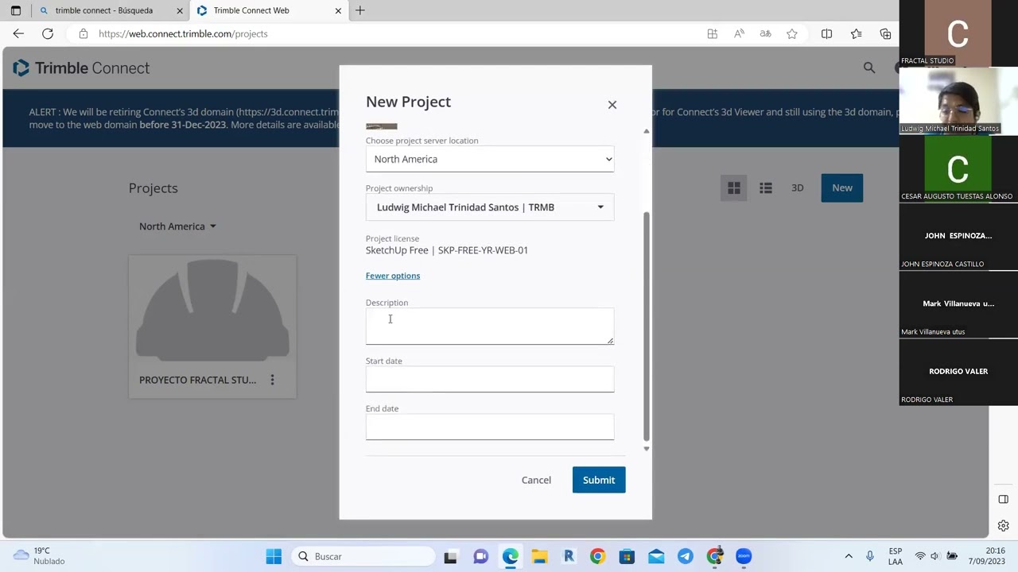Expand the North America region filter

(x=177, y=226)
